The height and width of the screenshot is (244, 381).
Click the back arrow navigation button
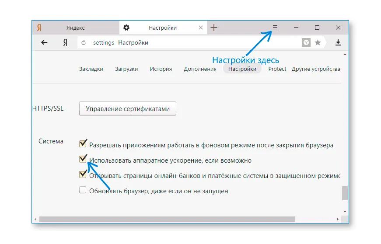pos(44,43)
